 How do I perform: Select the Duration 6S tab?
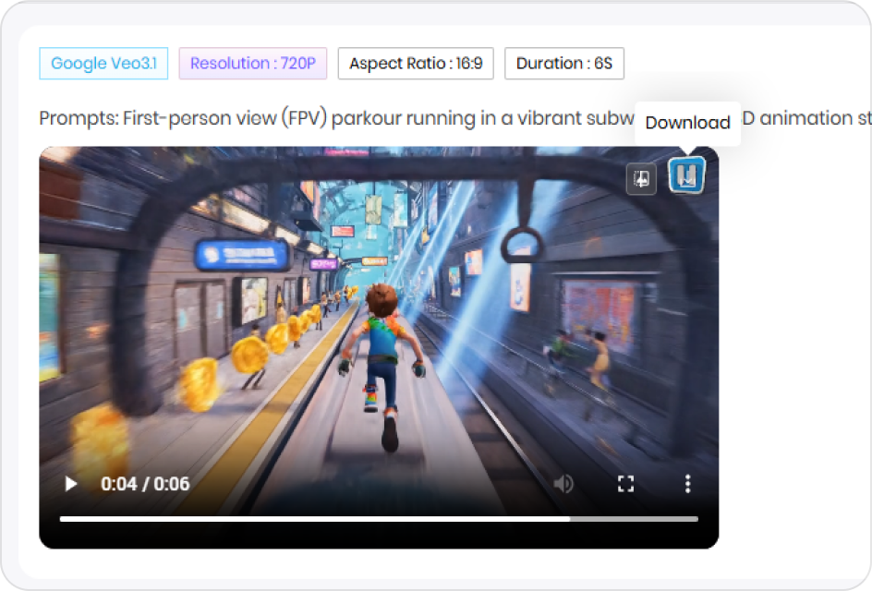[x=564, y=64]
